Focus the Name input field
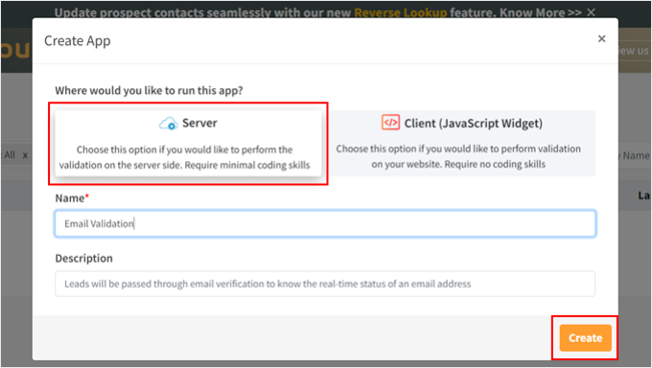652x368 pixels. click(325, 223)
